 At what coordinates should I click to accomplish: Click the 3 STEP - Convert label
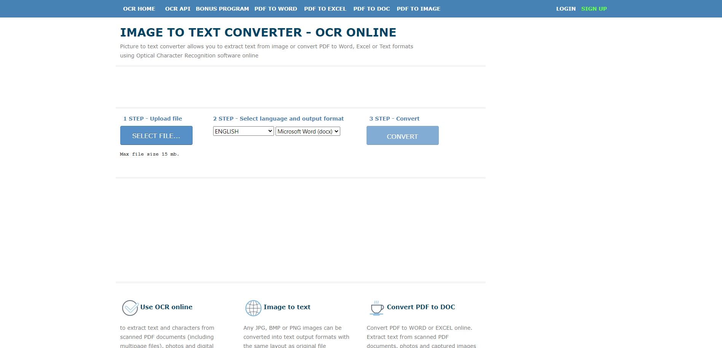394,119
